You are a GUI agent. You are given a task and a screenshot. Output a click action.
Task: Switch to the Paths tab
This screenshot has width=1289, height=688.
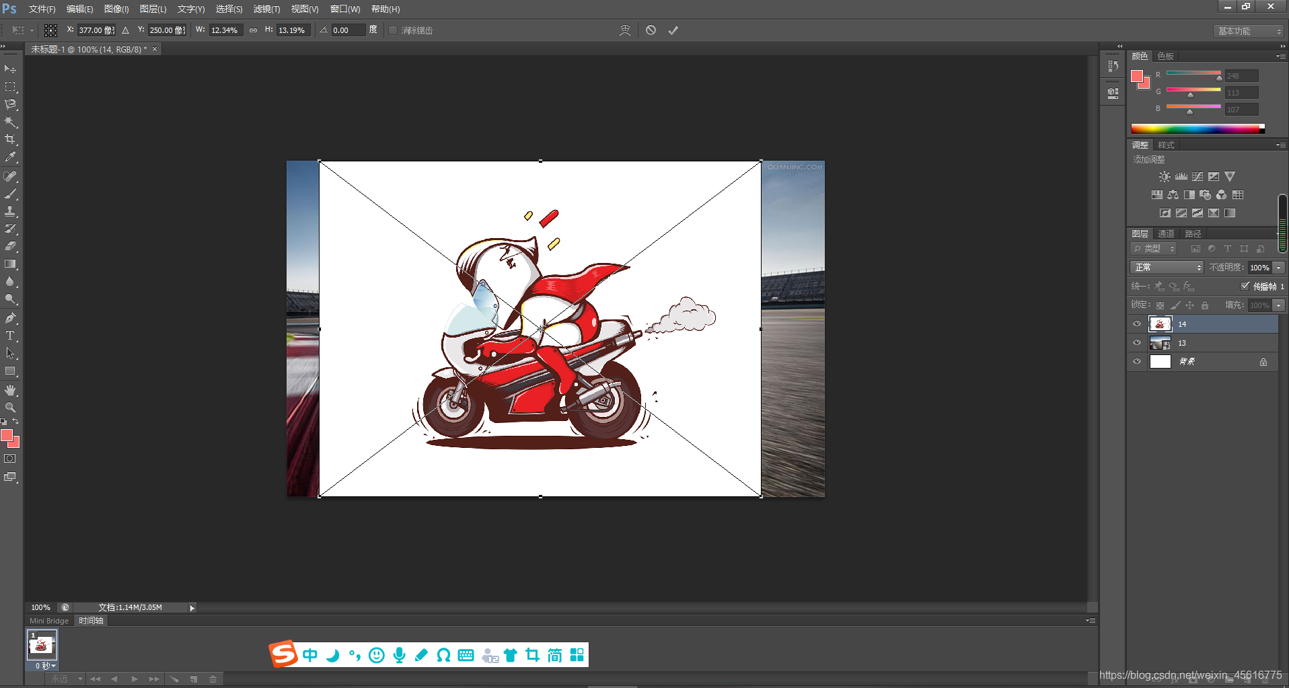pos(1193,234)
